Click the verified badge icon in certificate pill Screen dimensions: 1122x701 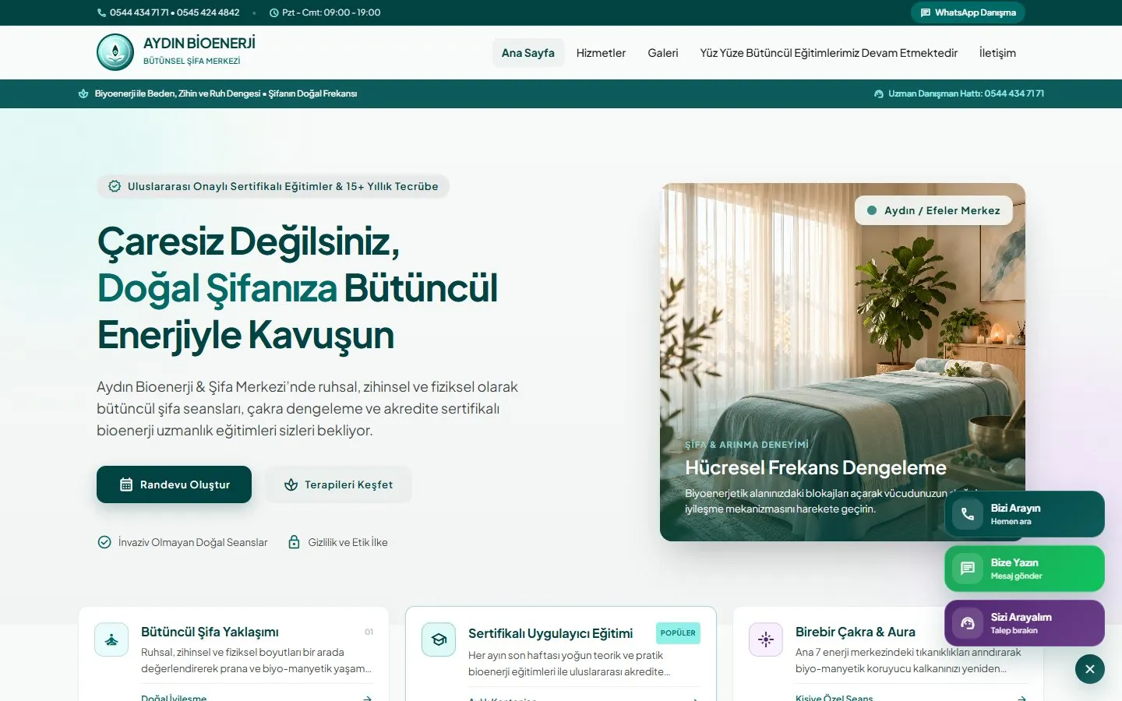(x=115, y=186)
